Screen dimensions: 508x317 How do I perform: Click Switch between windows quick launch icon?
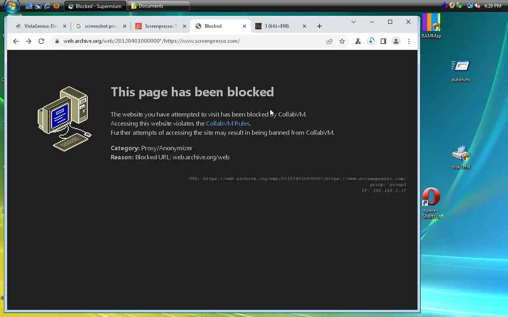coord(38,6)
